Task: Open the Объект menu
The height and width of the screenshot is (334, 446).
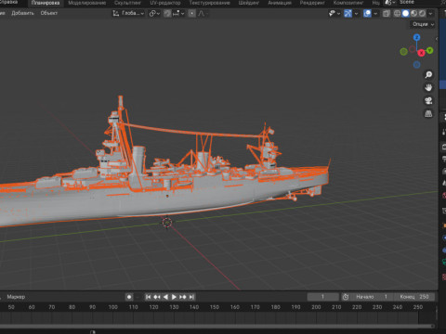Action: (x=49, y=13)
